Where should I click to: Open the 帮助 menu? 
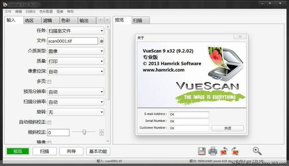(71, 12)
